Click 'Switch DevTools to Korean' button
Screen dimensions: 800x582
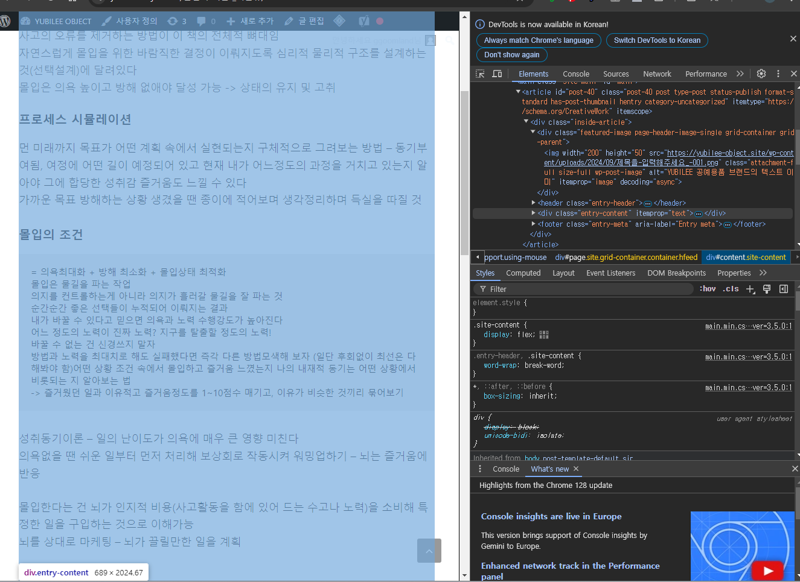[x=657, y=40]
